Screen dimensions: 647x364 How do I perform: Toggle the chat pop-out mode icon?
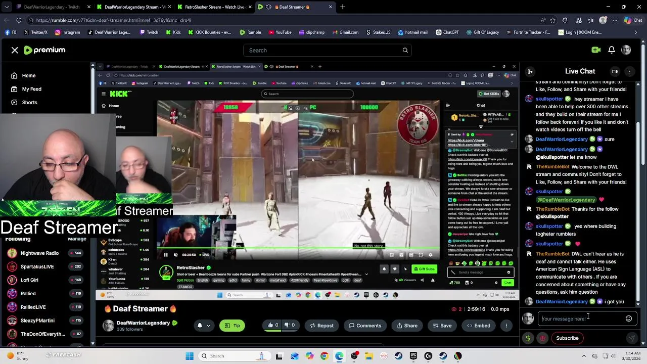[x=615, y=71]
